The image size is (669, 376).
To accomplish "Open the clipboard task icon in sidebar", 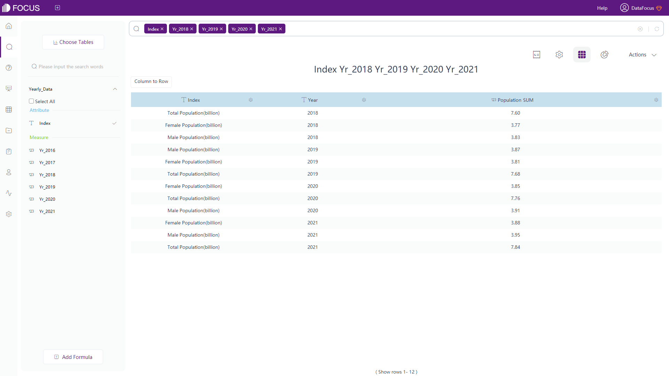I will pos(9,151).
